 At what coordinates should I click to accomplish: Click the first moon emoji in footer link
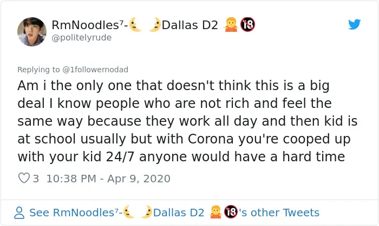128,212
